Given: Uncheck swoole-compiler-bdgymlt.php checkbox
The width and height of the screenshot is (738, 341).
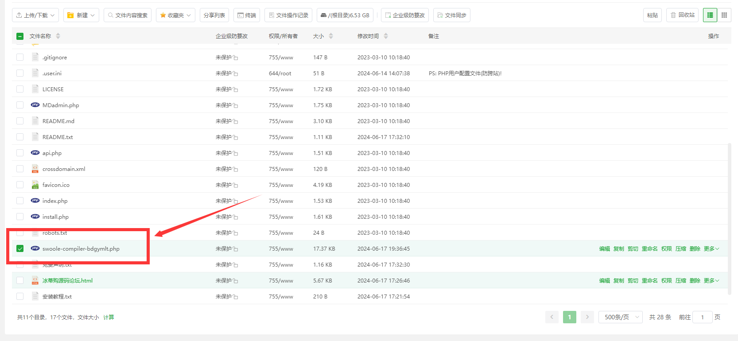Looking at the screenshot, I should coord(20,248).
